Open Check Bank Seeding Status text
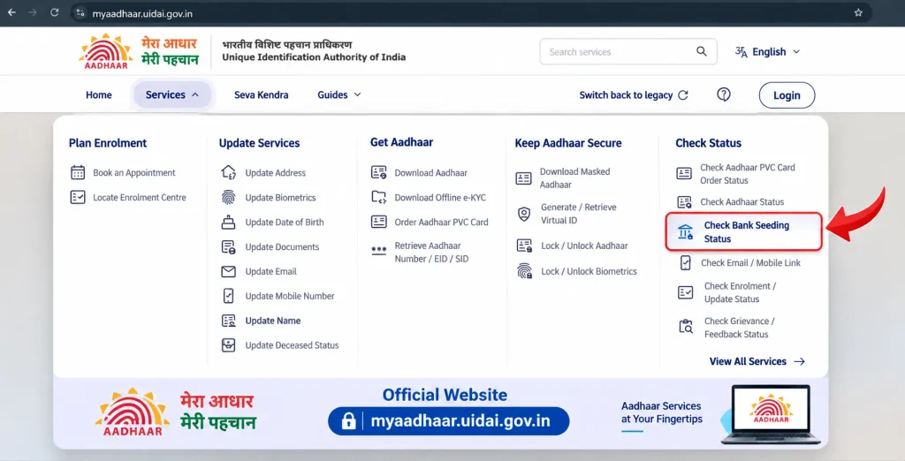This screenshot has height=461, width=905. 746,232
